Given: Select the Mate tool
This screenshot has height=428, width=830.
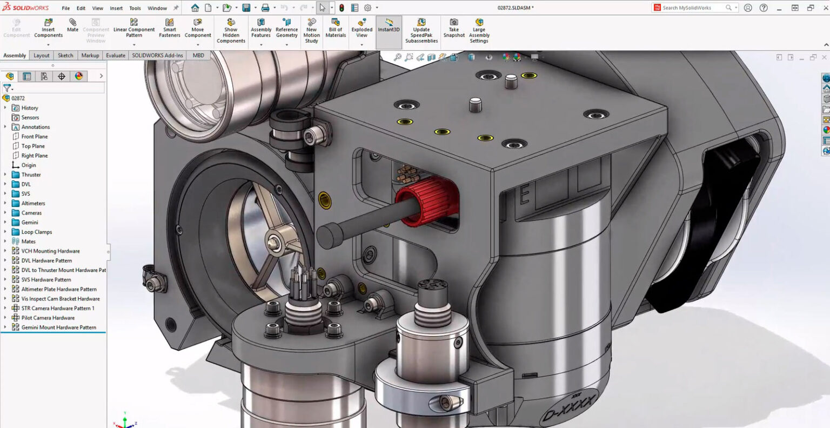Looking at the screenshot, I should pos(72,25).
